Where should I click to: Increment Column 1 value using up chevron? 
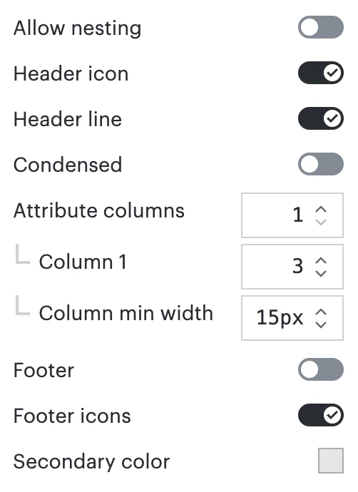click(x=321, y=261)
